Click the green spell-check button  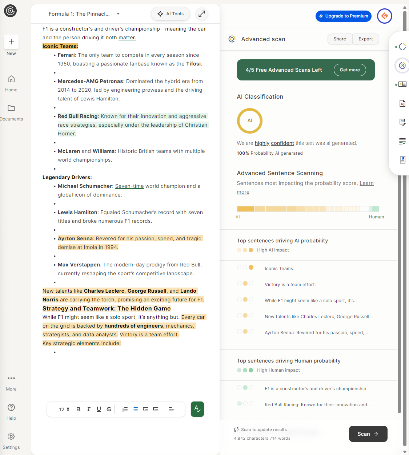coord(197,409)
